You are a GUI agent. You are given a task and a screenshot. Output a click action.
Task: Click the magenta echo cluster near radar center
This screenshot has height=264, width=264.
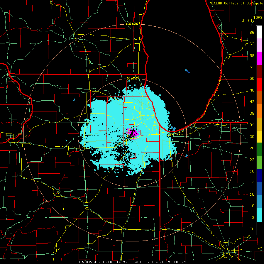point(133,134)
